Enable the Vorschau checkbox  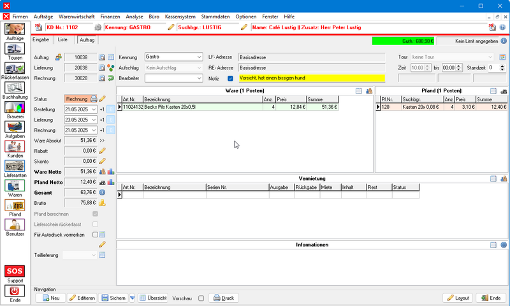click(201, 298)
